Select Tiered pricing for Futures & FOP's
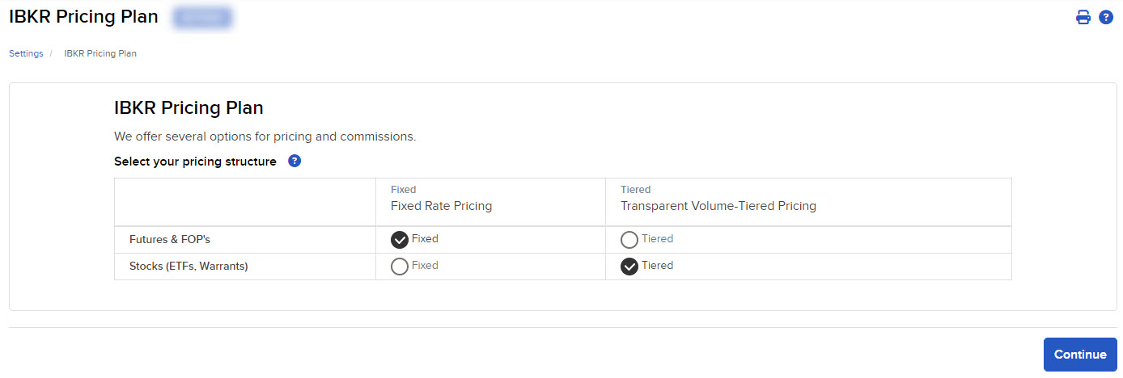The height and width of the screenshot is (378, 1123). 629,240
